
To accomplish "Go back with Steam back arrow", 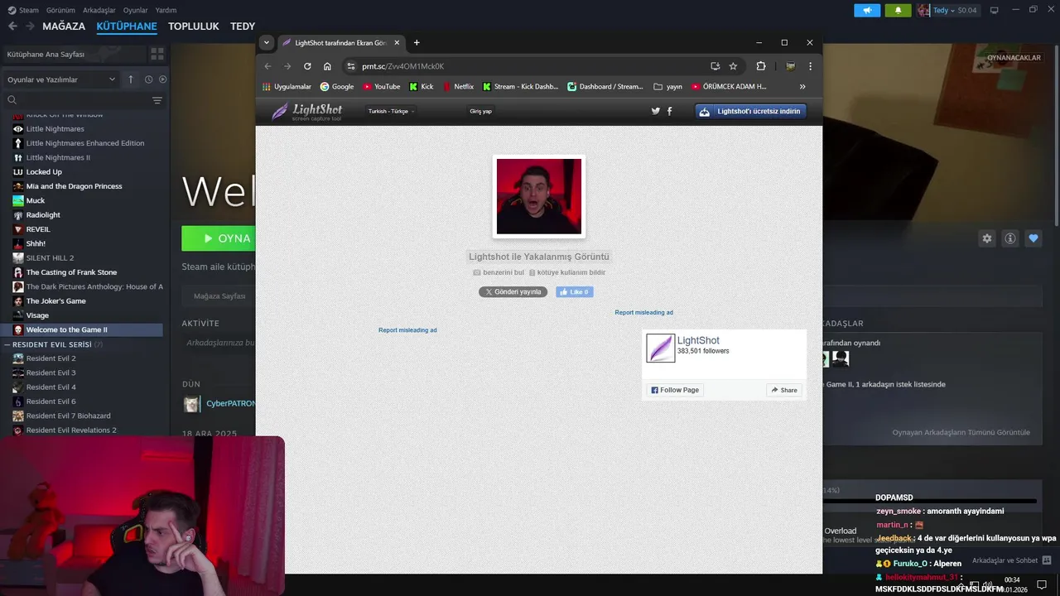I will [12, 26].
